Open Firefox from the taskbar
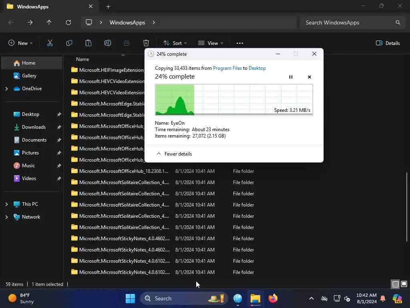 coord(273,298)
